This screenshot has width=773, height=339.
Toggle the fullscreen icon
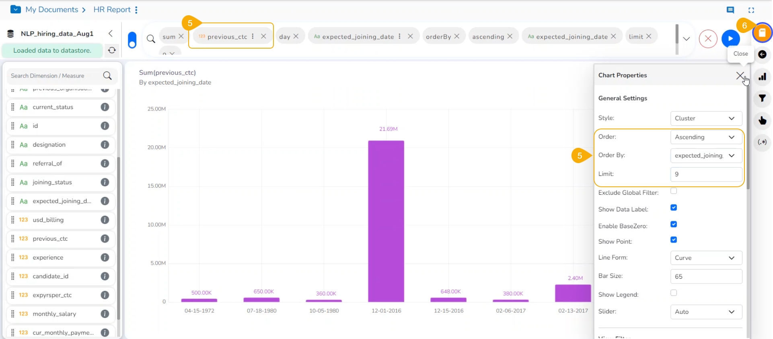click(751, 10)
